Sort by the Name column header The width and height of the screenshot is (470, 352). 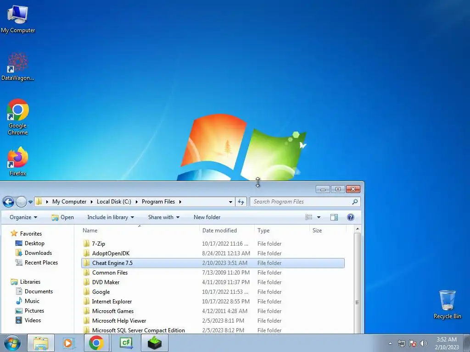tap(140, 231)
